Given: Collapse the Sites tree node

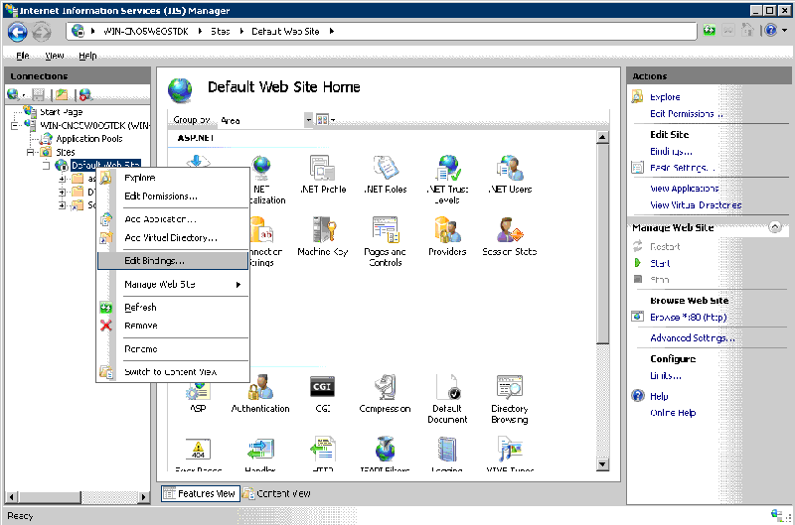Looking at the screenshot, I should pos(30,152).
